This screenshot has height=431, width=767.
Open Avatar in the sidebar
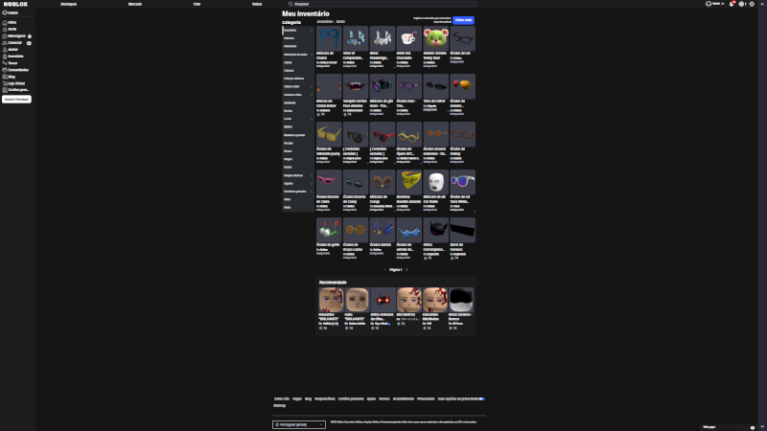coord(12,50)
